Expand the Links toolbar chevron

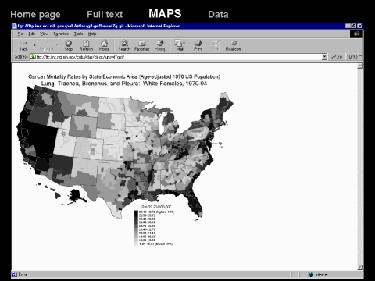coord(360,55)
